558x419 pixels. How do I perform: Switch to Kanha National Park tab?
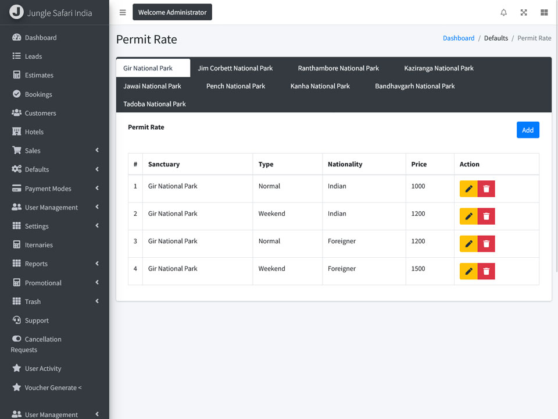(x=320, y=86)
